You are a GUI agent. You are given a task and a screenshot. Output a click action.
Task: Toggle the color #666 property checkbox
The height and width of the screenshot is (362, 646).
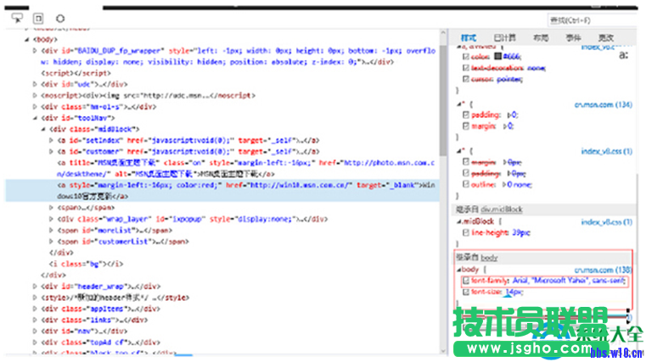point(464,56)
